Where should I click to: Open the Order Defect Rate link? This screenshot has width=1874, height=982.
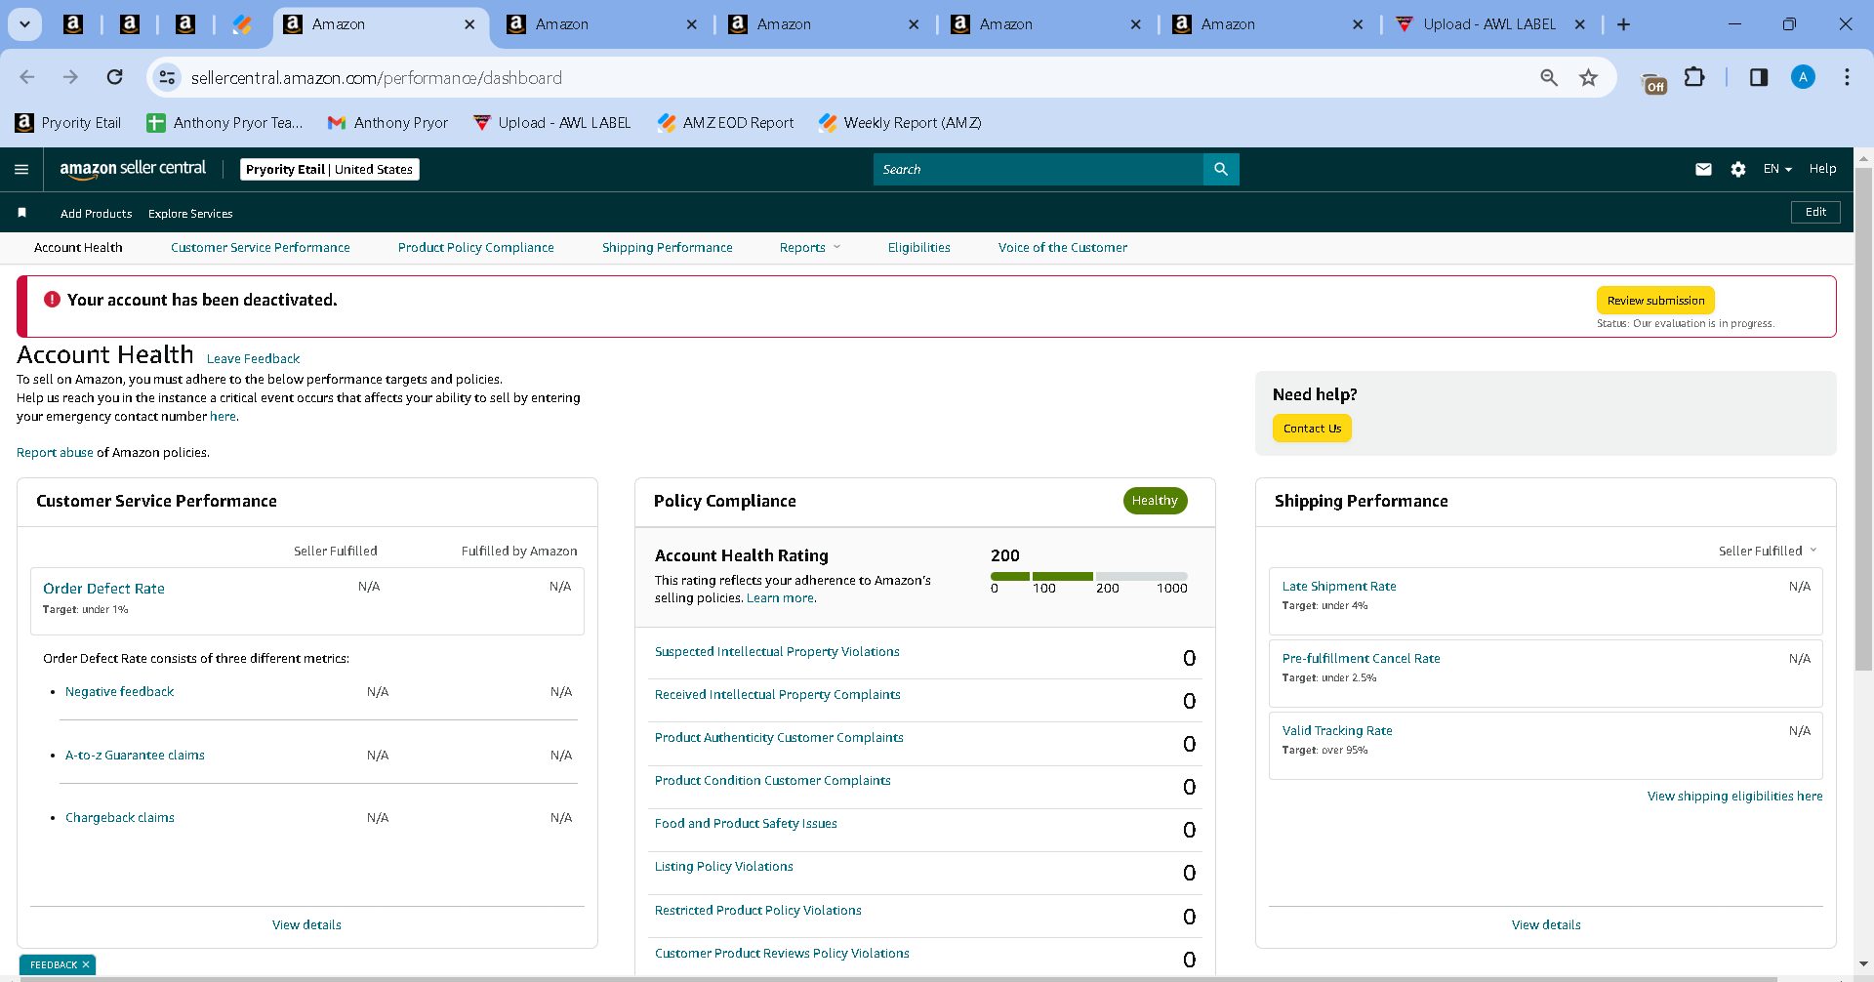click(x=103, y=589)
